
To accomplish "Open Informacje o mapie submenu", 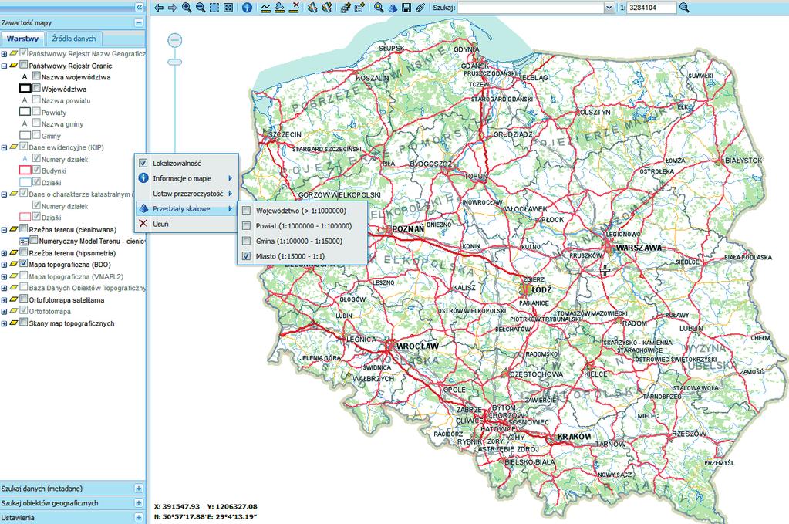I will click(x=186, y=178).
